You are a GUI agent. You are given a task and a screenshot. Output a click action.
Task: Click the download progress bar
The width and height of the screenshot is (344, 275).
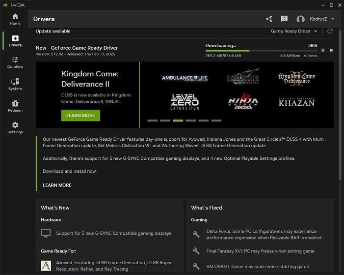point(261,51)
